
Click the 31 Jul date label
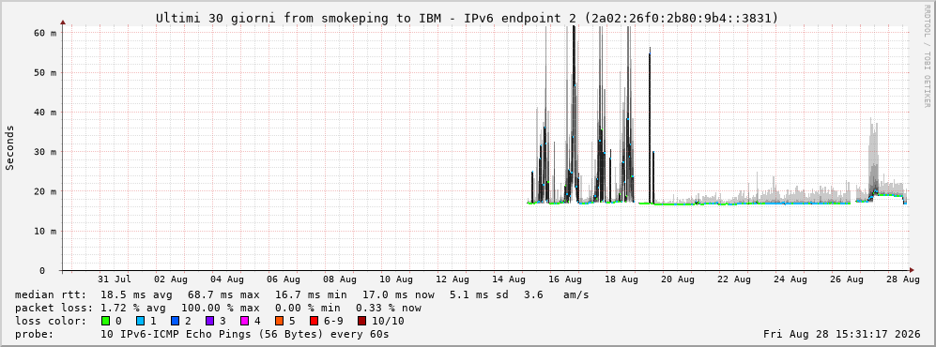(x=114, y=279)
